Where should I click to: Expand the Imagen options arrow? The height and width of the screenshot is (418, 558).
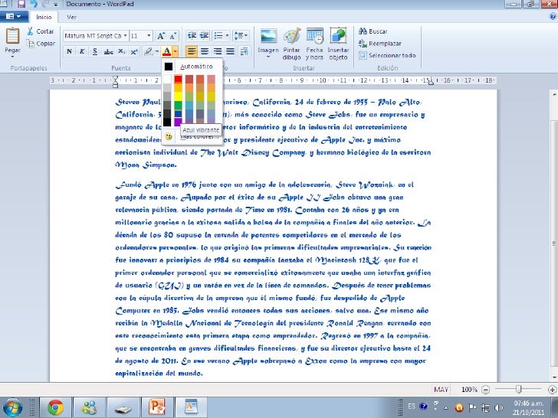pos(268,57)
